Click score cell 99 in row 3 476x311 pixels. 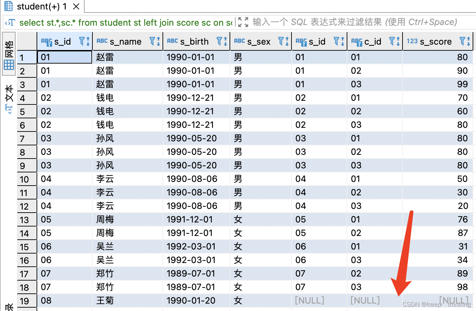click(x=438, y=84)
